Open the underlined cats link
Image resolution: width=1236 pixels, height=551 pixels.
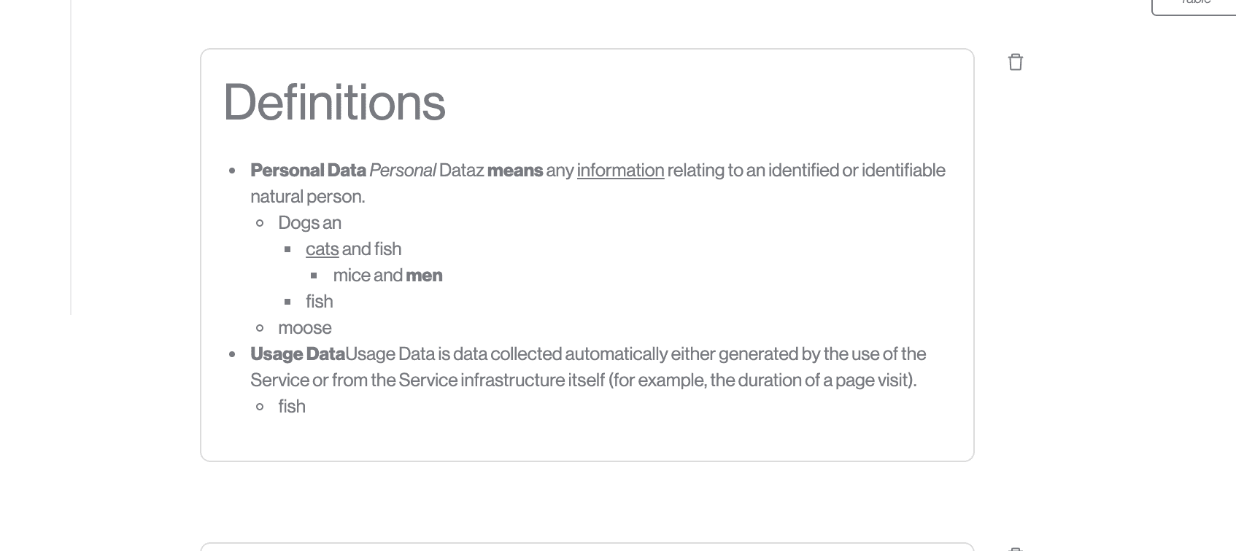pyautogui.click(x=322, y=249)
